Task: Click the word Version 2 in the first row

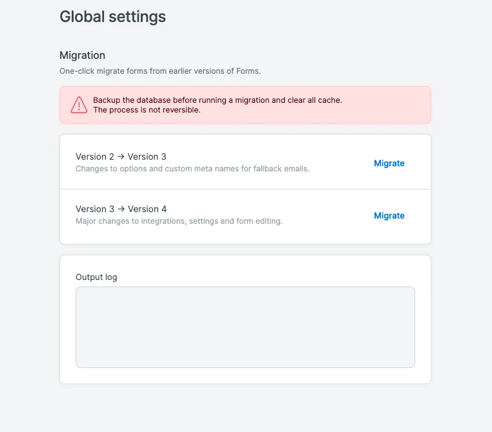Action: (x=94, y=157)
